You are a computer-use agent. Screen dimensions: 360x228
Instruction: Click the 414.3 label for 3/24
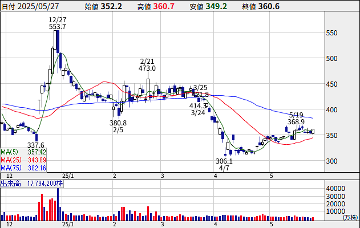tap(197, 106)
